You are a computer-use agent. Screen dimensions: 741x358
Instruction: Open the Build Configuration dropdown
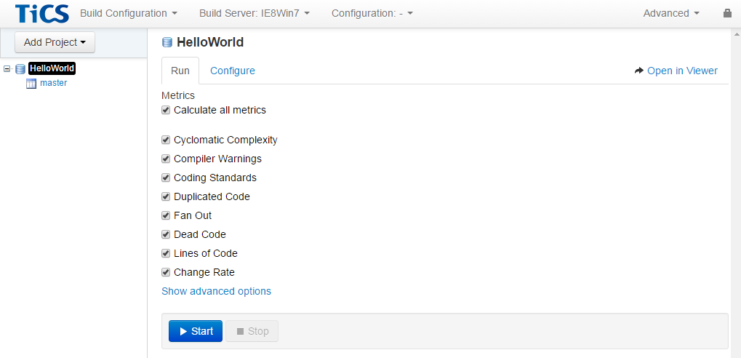coord(129,13)
